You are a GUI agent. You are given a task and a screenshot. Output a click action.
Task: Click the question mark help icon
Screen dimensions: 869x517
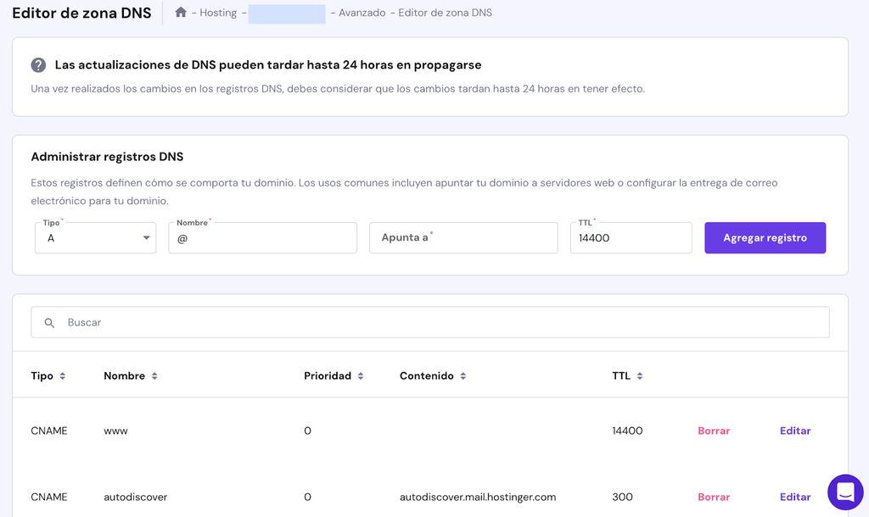tap(38, 65)
